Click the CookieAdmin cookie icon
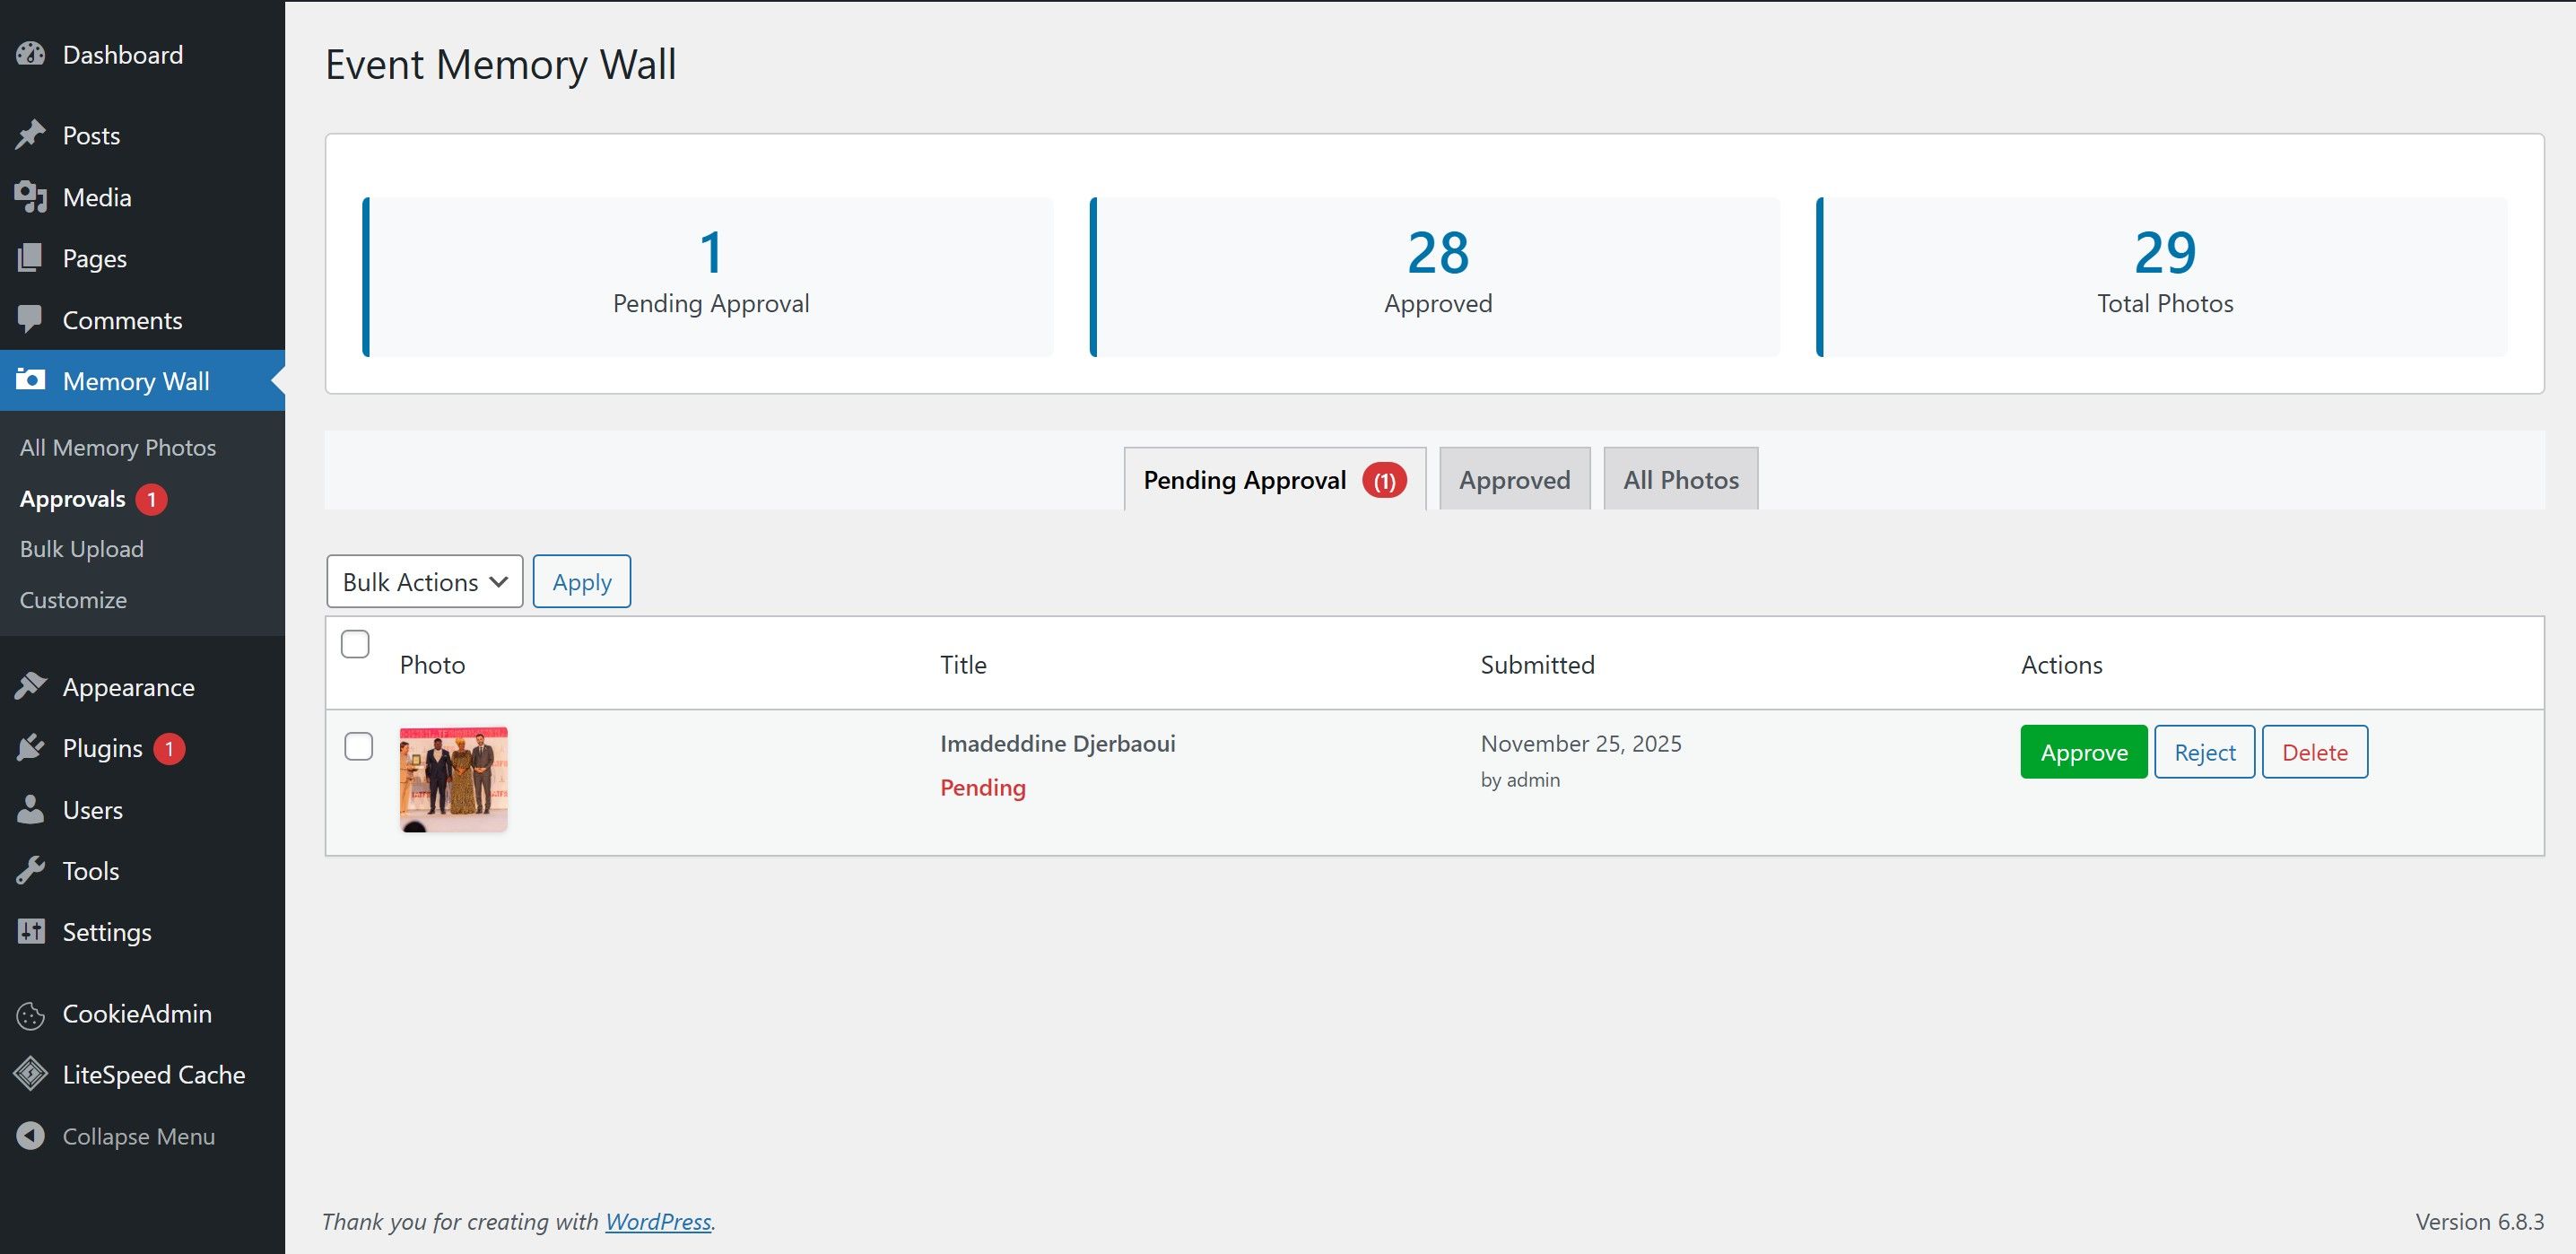This screenshot has width=2576, height=1254. click(31, 1014)
